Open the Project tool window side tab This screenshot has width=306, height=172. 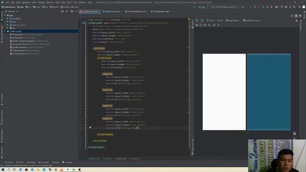[2, 15]
